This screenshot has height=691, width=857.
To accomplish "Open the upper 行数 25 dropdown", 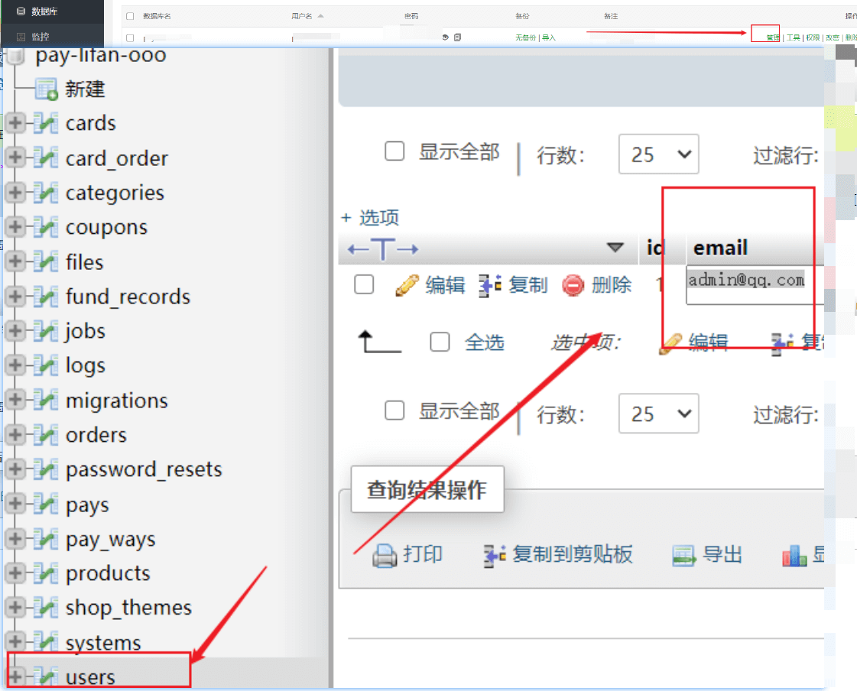I will [x=658, y=154].
